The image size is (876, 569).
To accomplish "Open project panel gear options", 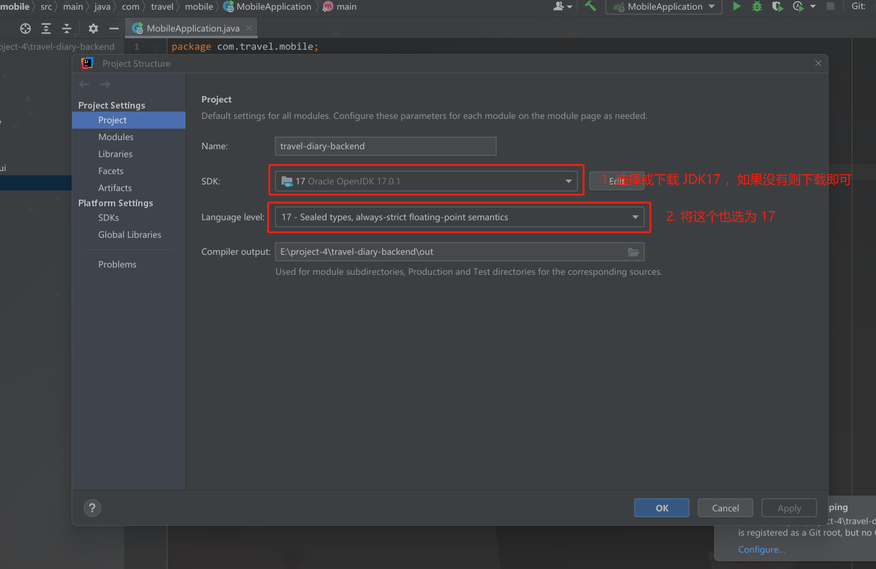I will point(93,29).
